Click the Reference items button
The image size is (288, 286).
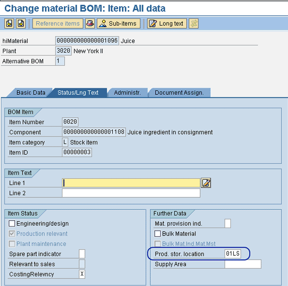pos(58,23)
